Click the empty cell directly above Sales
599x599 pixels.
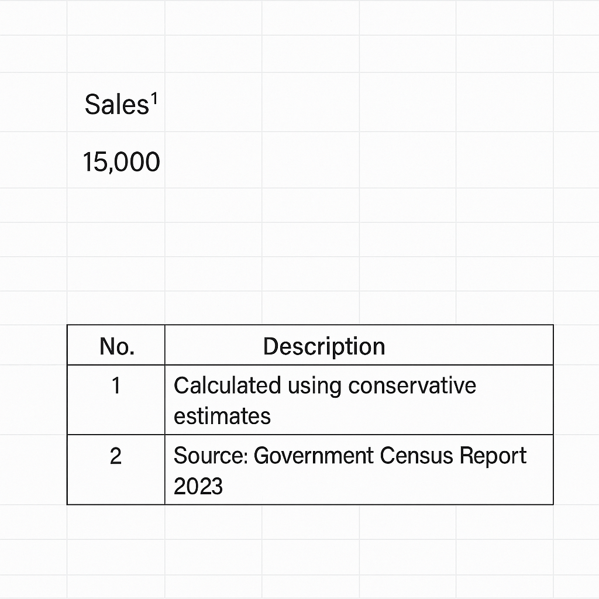116,54
